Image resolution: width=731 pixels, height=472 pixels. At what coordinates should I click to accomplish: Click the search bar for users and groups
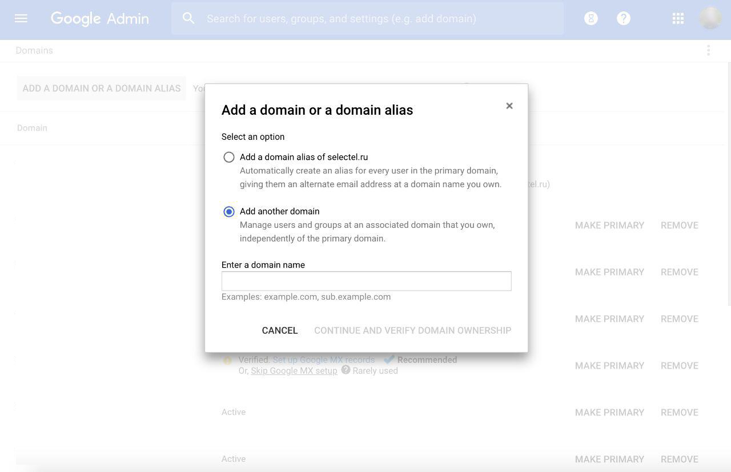point(377,18)
